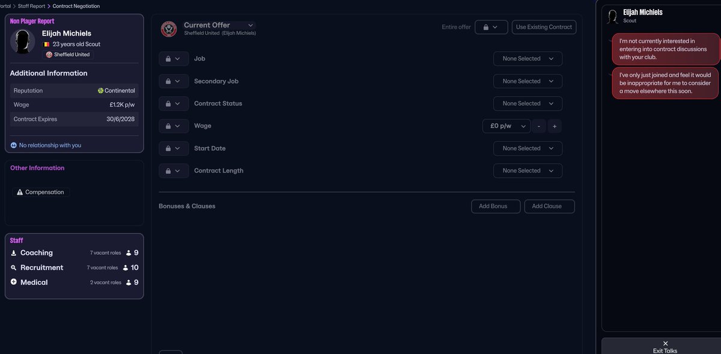This screenshot has width=721, height=354.
Task: Open Coaching staff section
Action: click(74, 253)
